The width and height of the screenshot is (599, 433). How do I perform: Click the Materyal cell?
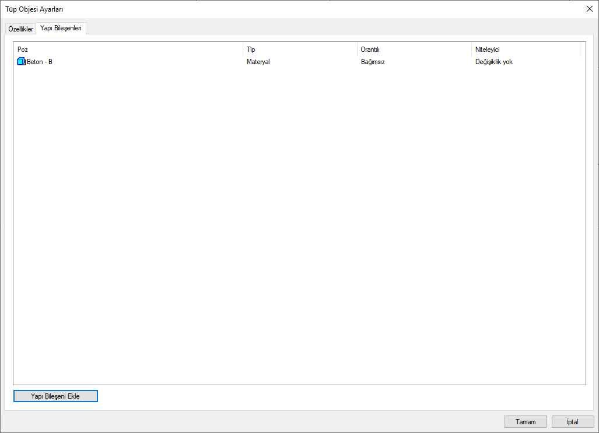click(258, 61)
